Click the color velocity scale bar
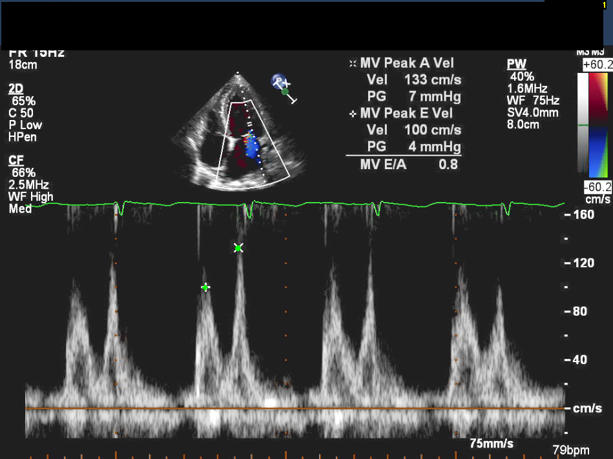Screen dimensions: 613x459 click(594, 123)
